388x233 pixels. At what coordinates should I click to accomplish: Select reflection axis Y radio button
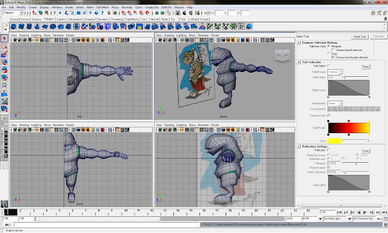coord(343,159)
